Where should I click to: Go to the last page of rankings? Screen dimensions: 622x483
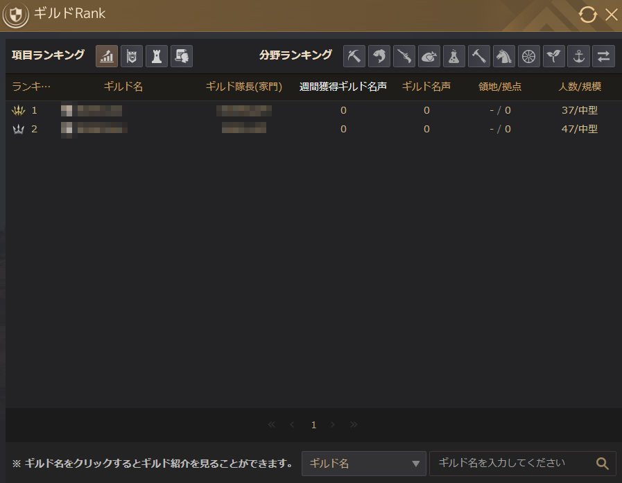coord(354,425)
